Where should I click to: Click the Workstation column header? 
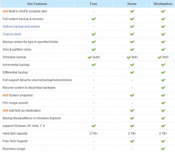[163, 4]
